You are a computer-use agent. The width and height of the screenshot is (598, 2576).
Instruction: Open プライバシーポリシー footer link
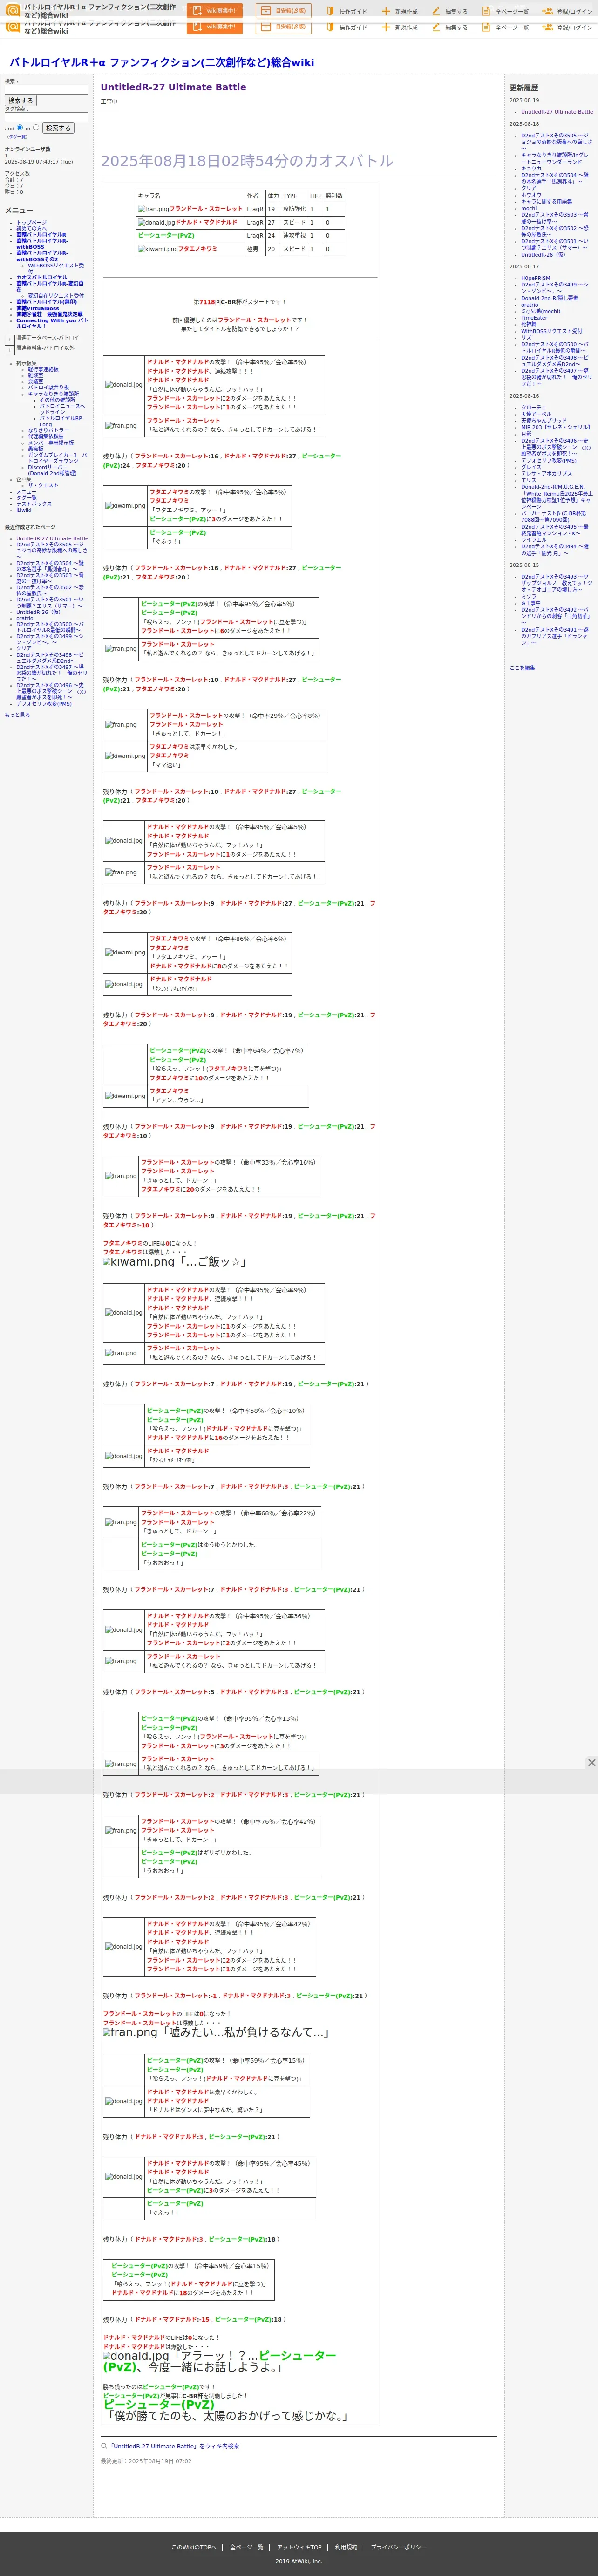point(398,2547)
